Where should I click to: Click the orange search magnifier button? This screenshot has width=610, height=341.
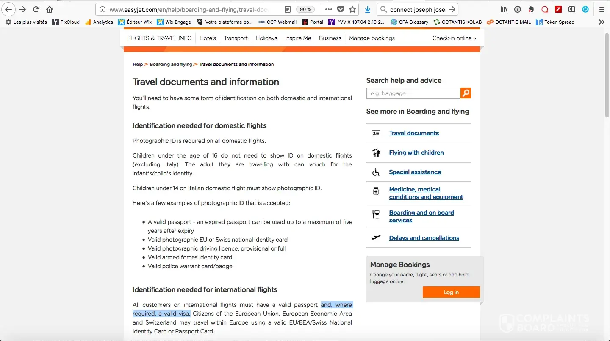coord(466,93)
